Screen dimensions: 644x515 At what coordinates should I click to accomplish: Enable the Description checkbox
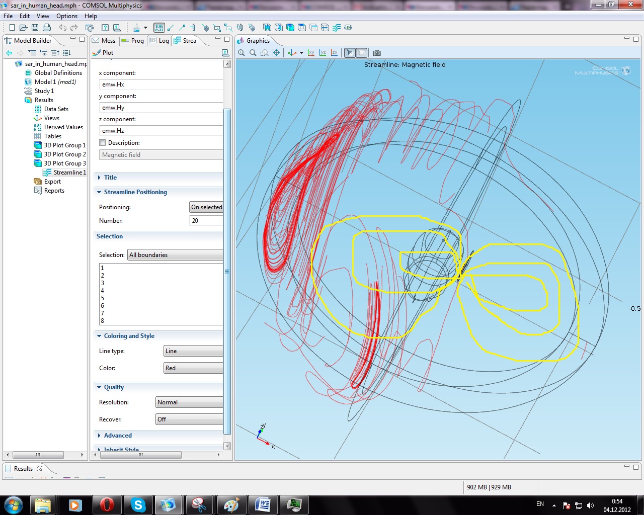[103, 143]
